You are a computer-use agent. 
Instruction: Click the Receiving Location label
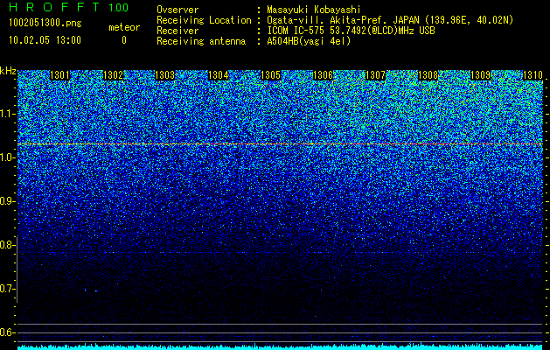click(x=204, y=20)
